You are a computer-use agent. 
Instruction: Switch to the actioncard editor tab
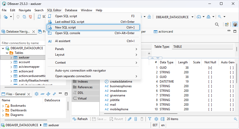pos(163,32)
